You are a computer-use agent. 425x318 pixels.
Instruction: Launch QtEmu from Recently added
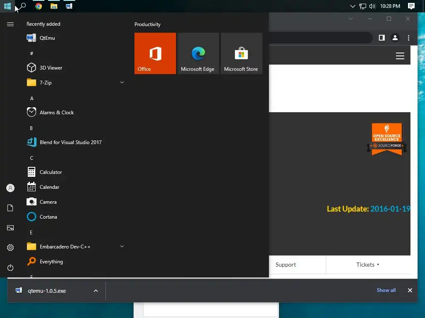tap(76, 38)
